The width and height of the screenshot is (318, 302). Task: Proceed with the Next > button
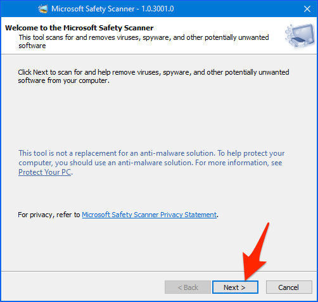[235, 287]
